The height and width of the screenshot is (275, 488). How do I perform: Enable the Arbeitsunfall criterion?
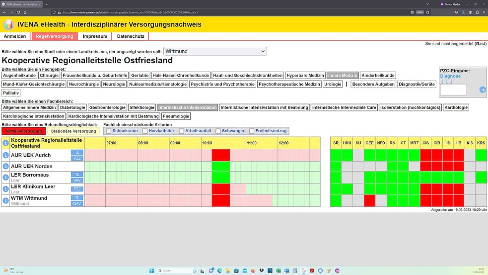(181, 131)
